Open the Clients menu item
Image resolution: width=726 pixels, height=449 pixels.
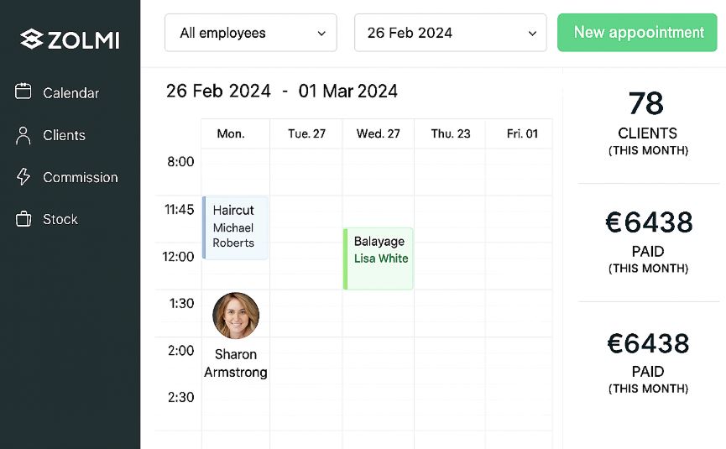pos(64,135)
